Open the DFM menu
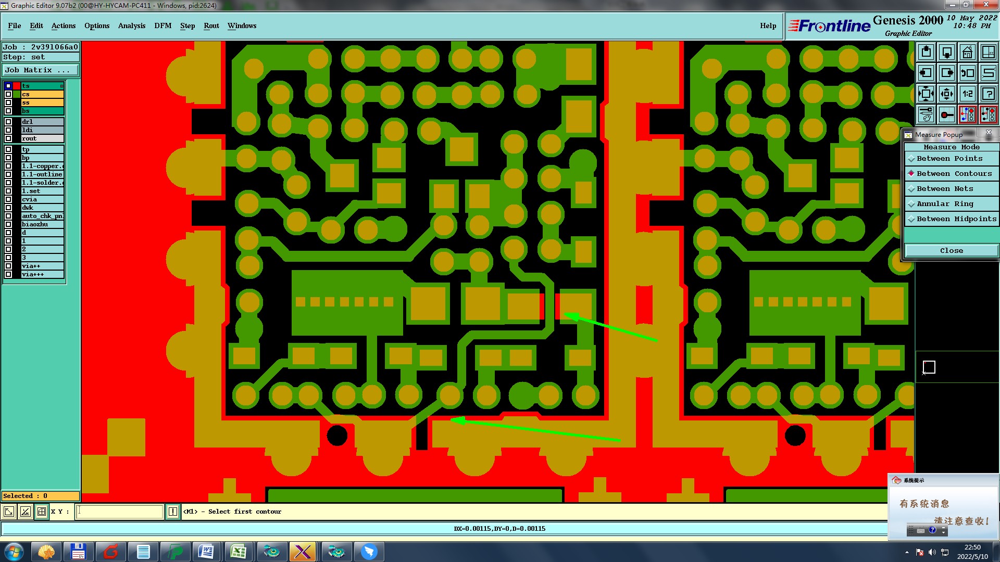The width and height of the screenshot is (1000, 562). coord(162,25)
